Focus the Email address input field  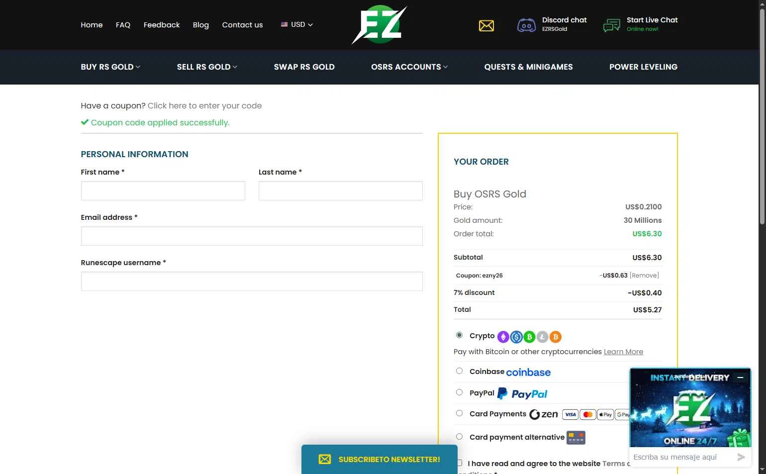point(252,236)
